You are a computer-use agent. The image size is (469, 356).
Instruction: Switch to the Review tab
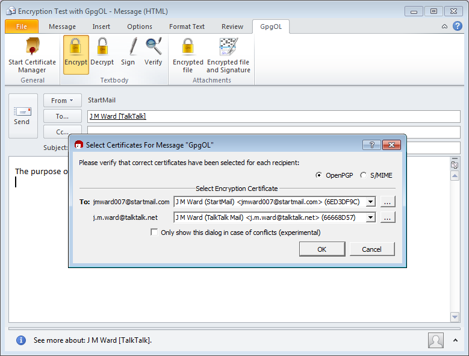(x=232, y=27)
